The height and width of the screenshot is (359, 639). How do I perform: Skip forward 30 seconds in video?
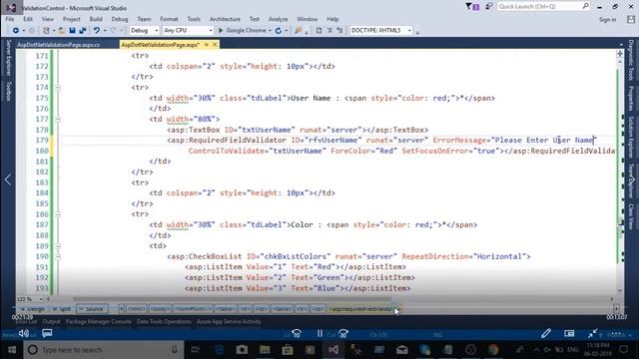[343, 334]
